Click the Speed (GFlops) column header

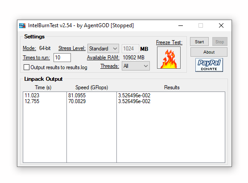point(92,87)
